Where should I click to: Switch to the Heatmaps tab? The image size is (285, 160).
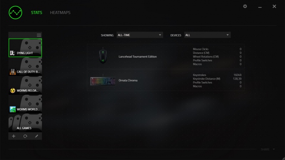(x=60, y=12)
